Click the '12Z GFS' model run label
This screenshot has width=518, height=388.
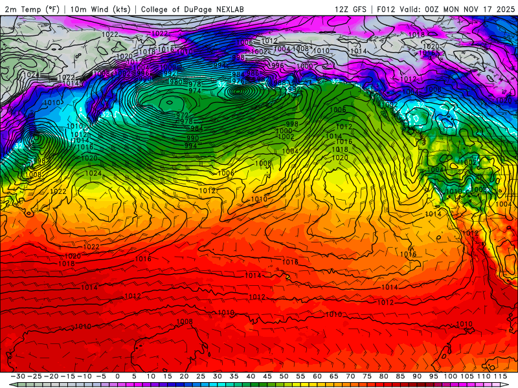[350, 9]
